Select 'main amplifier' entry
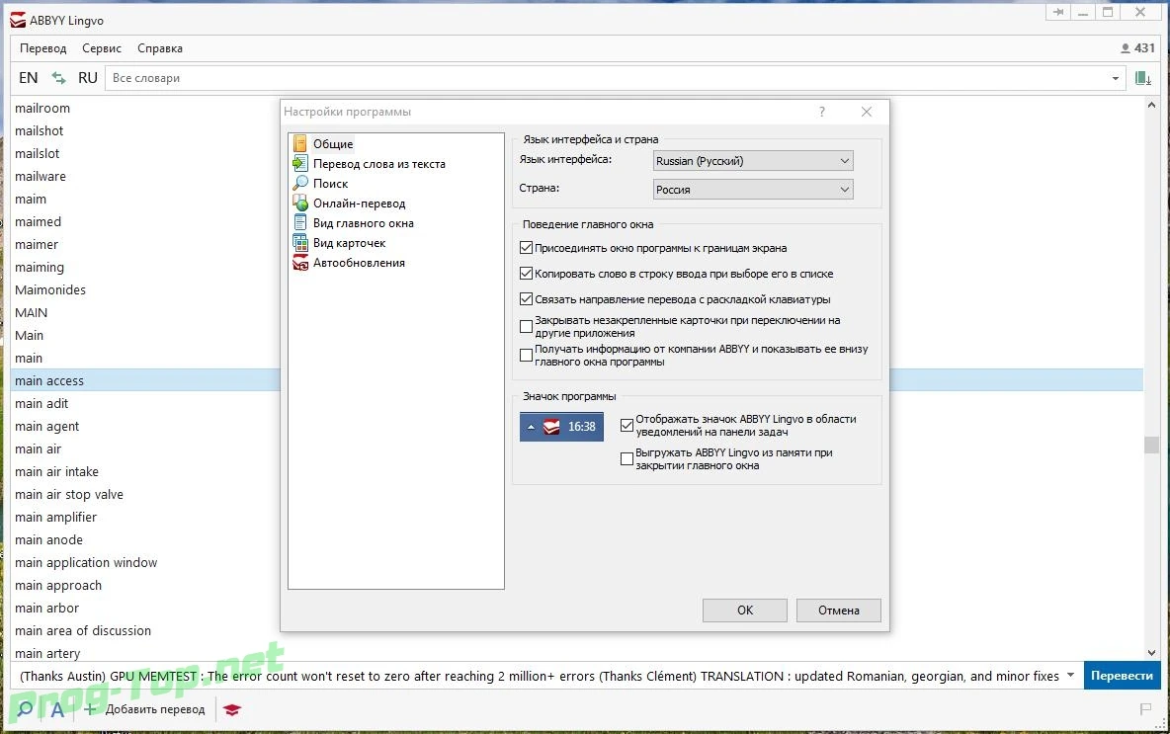 click(x=56, y=517)
